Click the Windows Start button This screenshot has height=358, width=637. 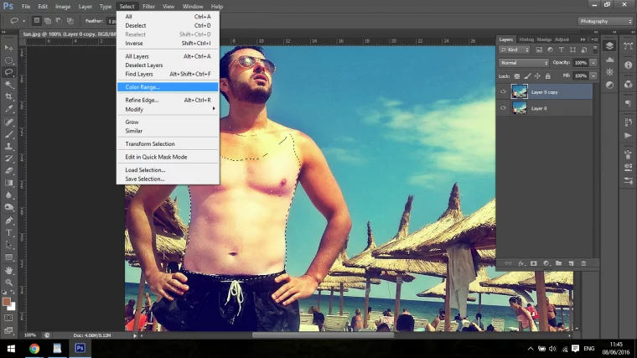(x=11, y=348)
